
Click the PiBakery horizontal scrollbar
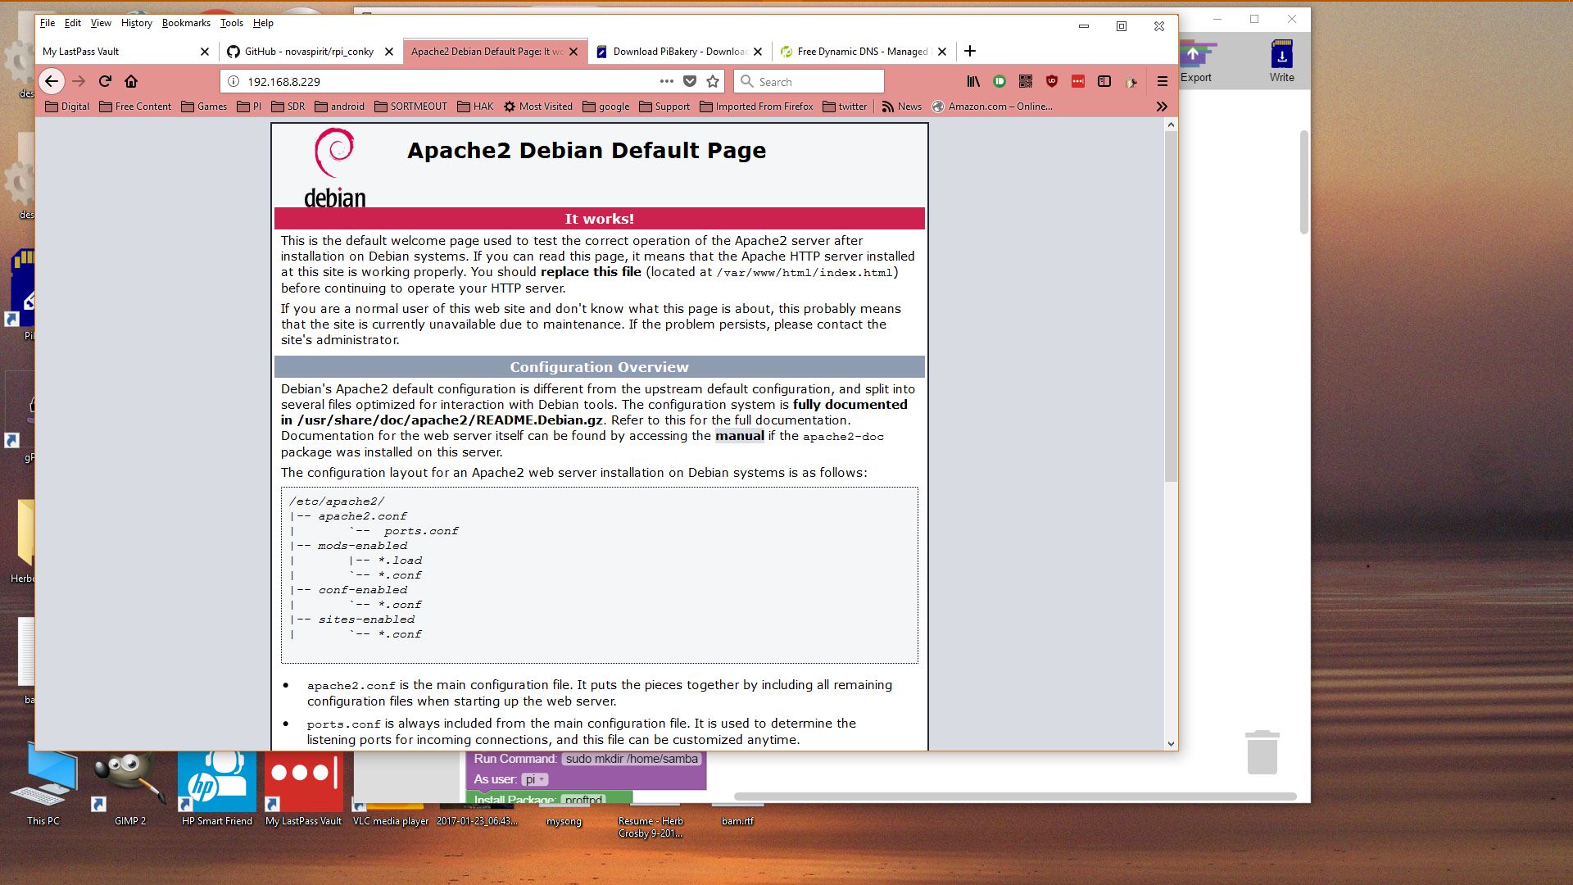click(x=1015, y=796)
